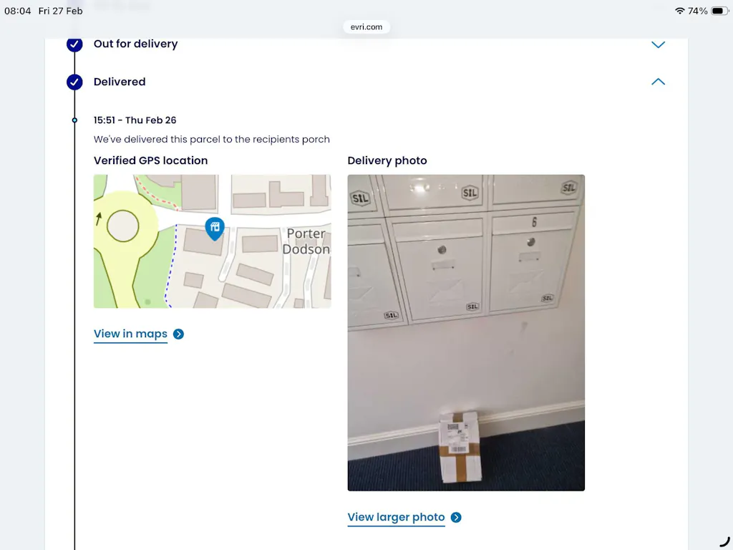This screenshot has width=733, height=550.
Task: Tap the Out for delivery heading
Action: 135,44
